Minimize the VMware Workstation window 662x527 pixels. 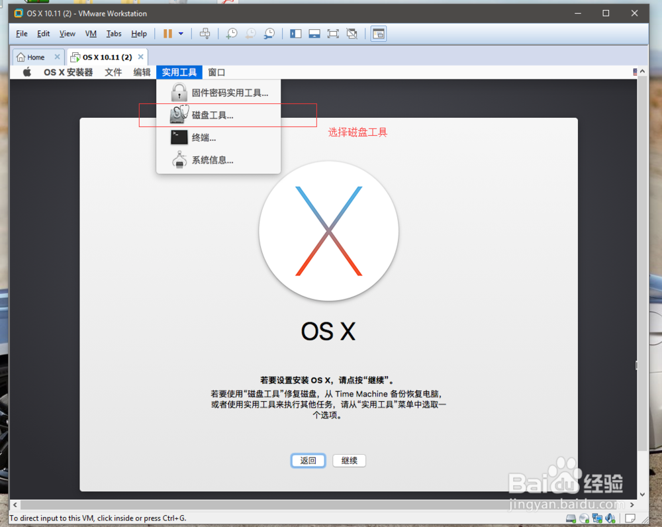pyautogui.click(x=578, y=13)
